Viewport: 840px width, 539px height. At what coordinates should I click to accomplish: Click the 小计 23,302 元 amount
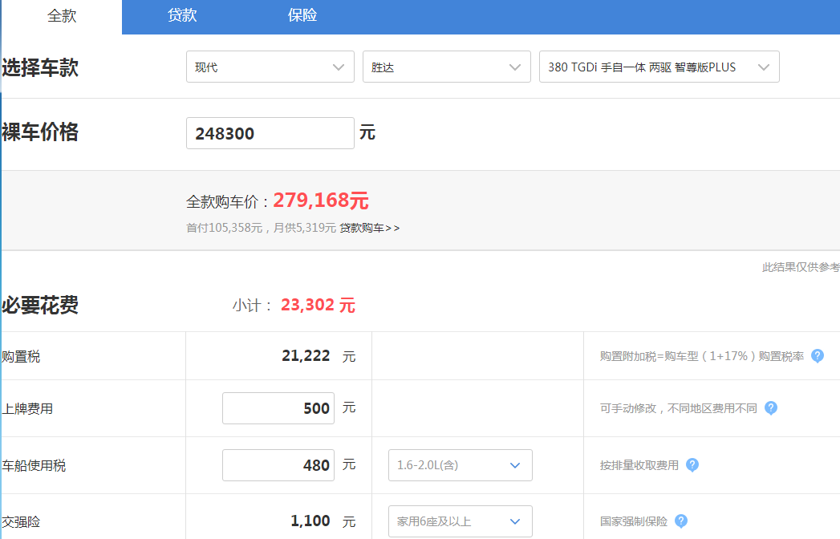coord(319,305)
